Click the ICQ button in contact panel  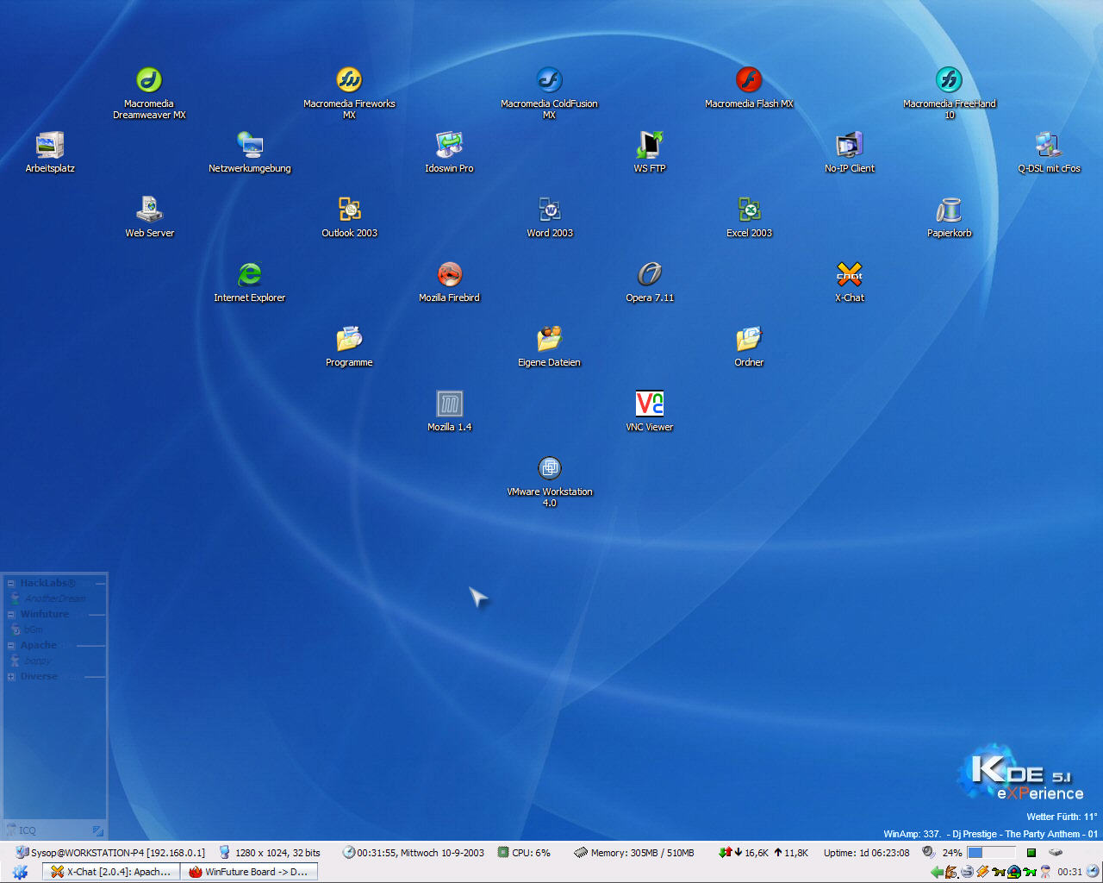pyautogui.click(x=22, y=830)
